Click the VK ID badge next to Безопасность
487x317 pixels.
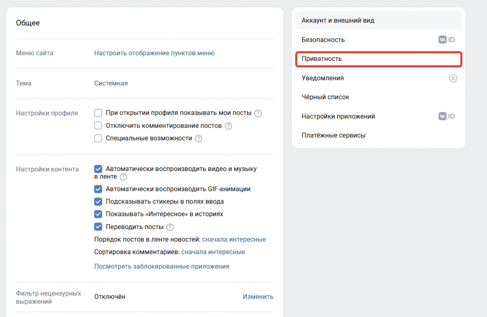pyautogui.click(x=447, y=40)
